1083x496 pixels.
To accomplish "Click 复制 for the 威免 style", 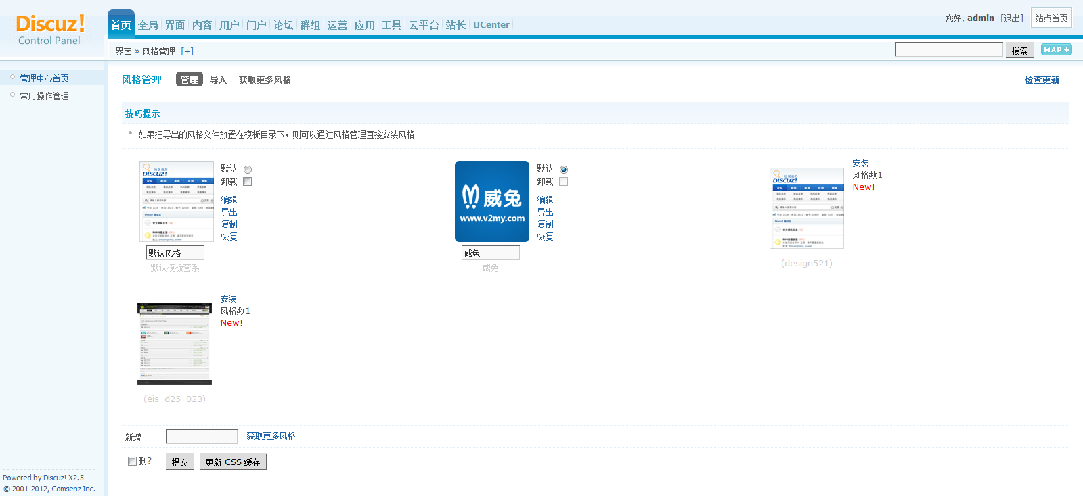I will 546,224.
